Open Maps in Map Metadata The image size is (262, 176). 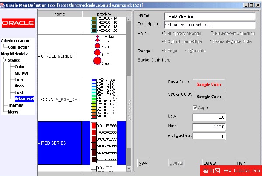13,112
